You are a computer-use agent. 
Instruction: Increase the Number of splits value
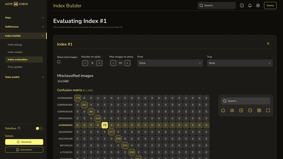pyautogui.click(x=100, y=63)
